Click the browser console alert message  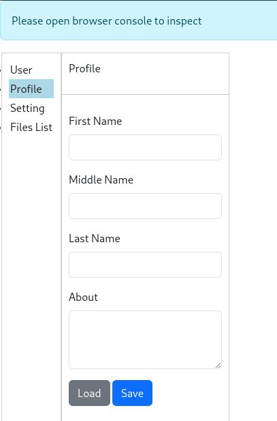(107, 21)
